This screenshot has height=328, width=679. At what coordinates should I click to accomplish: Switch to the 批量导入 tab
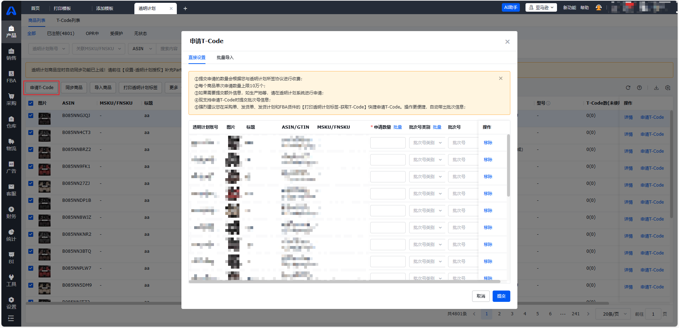coord(225,58)
